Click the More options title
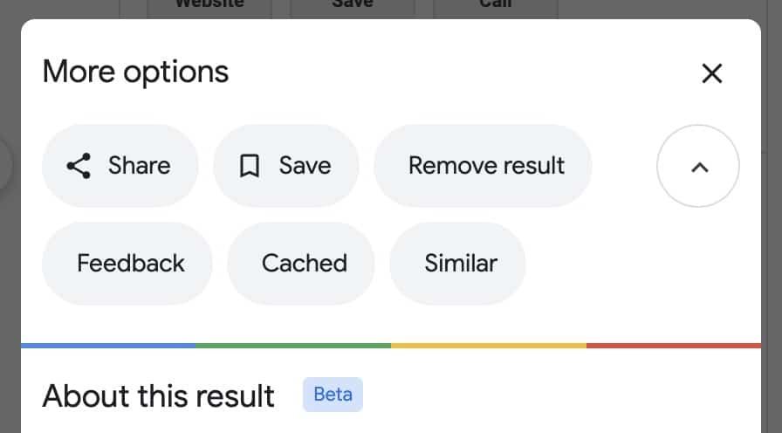Screen dimensions: 782x433 [x=135, y=72]
